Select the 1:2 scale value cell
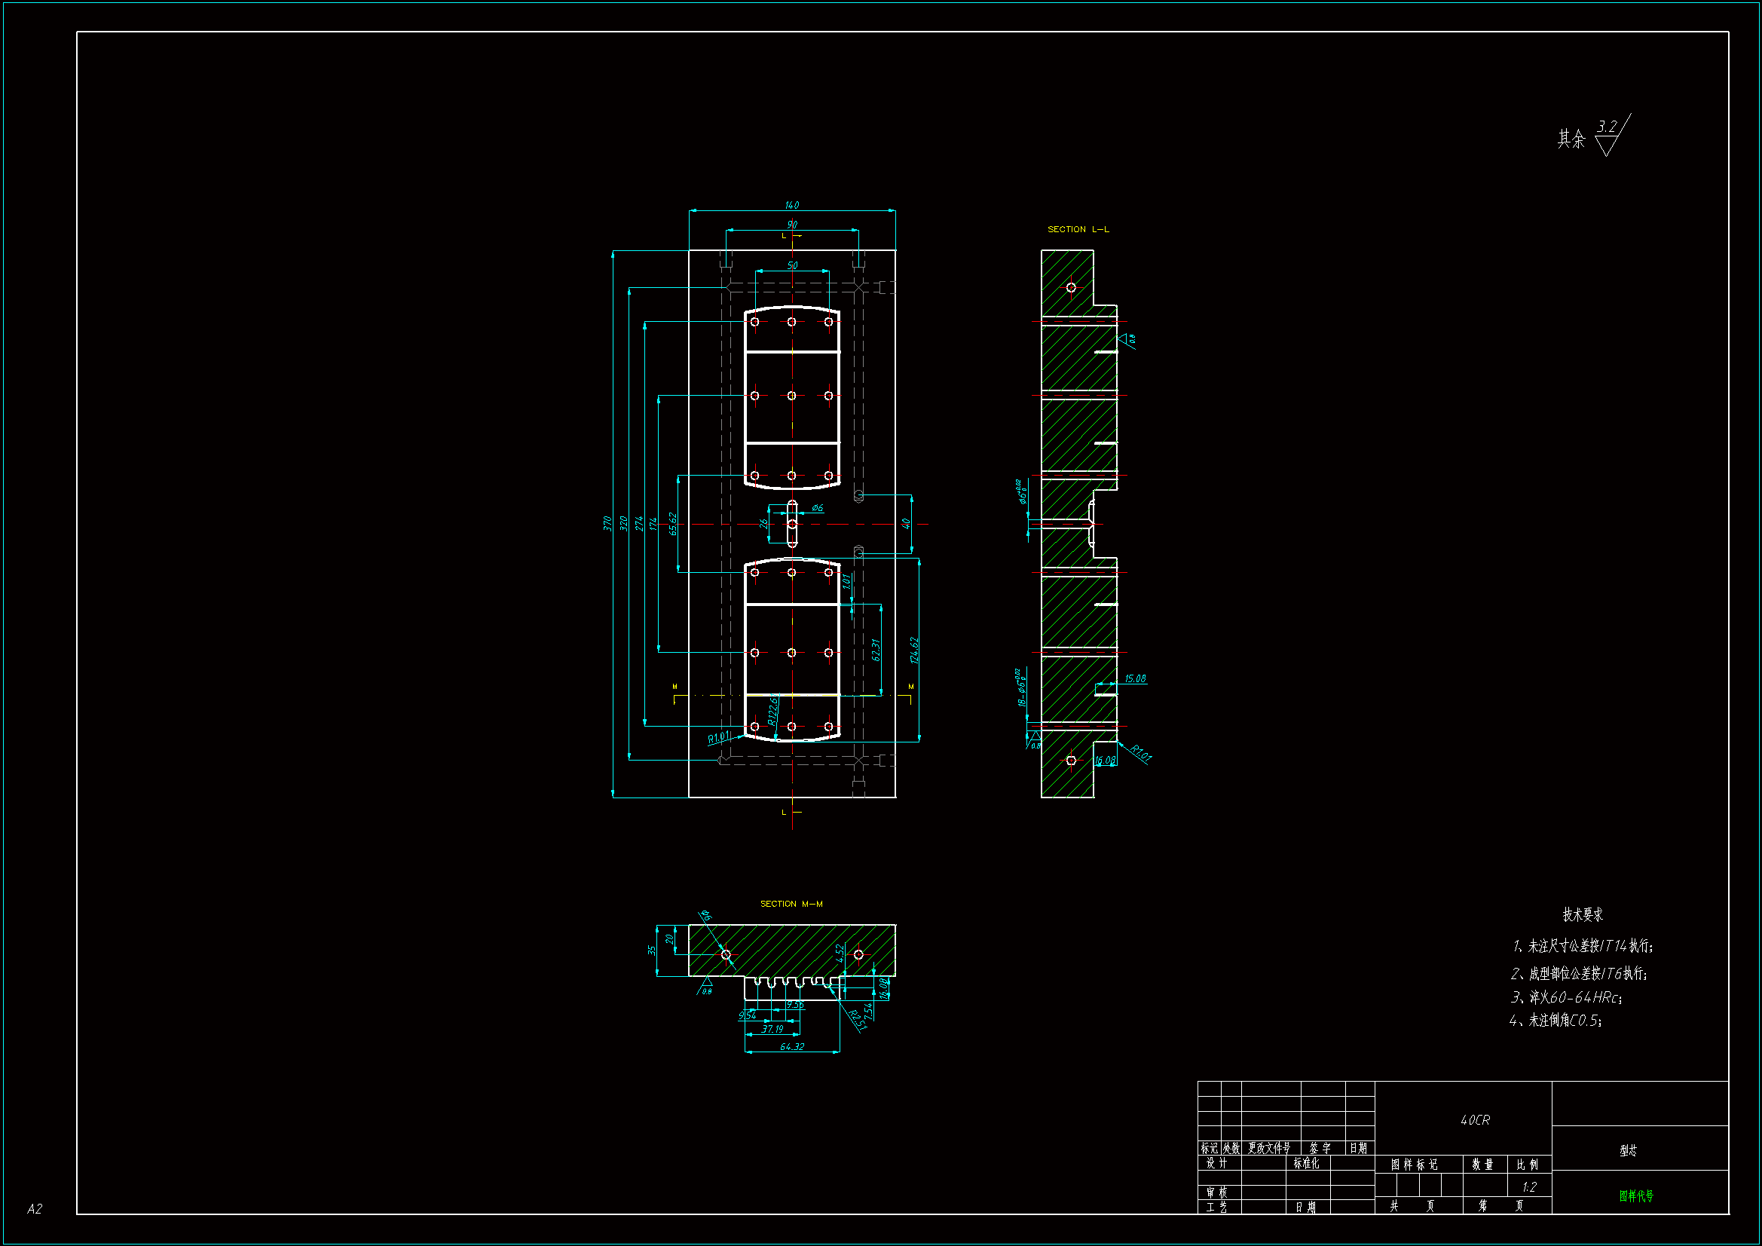 click(x=1528, y=1187)
